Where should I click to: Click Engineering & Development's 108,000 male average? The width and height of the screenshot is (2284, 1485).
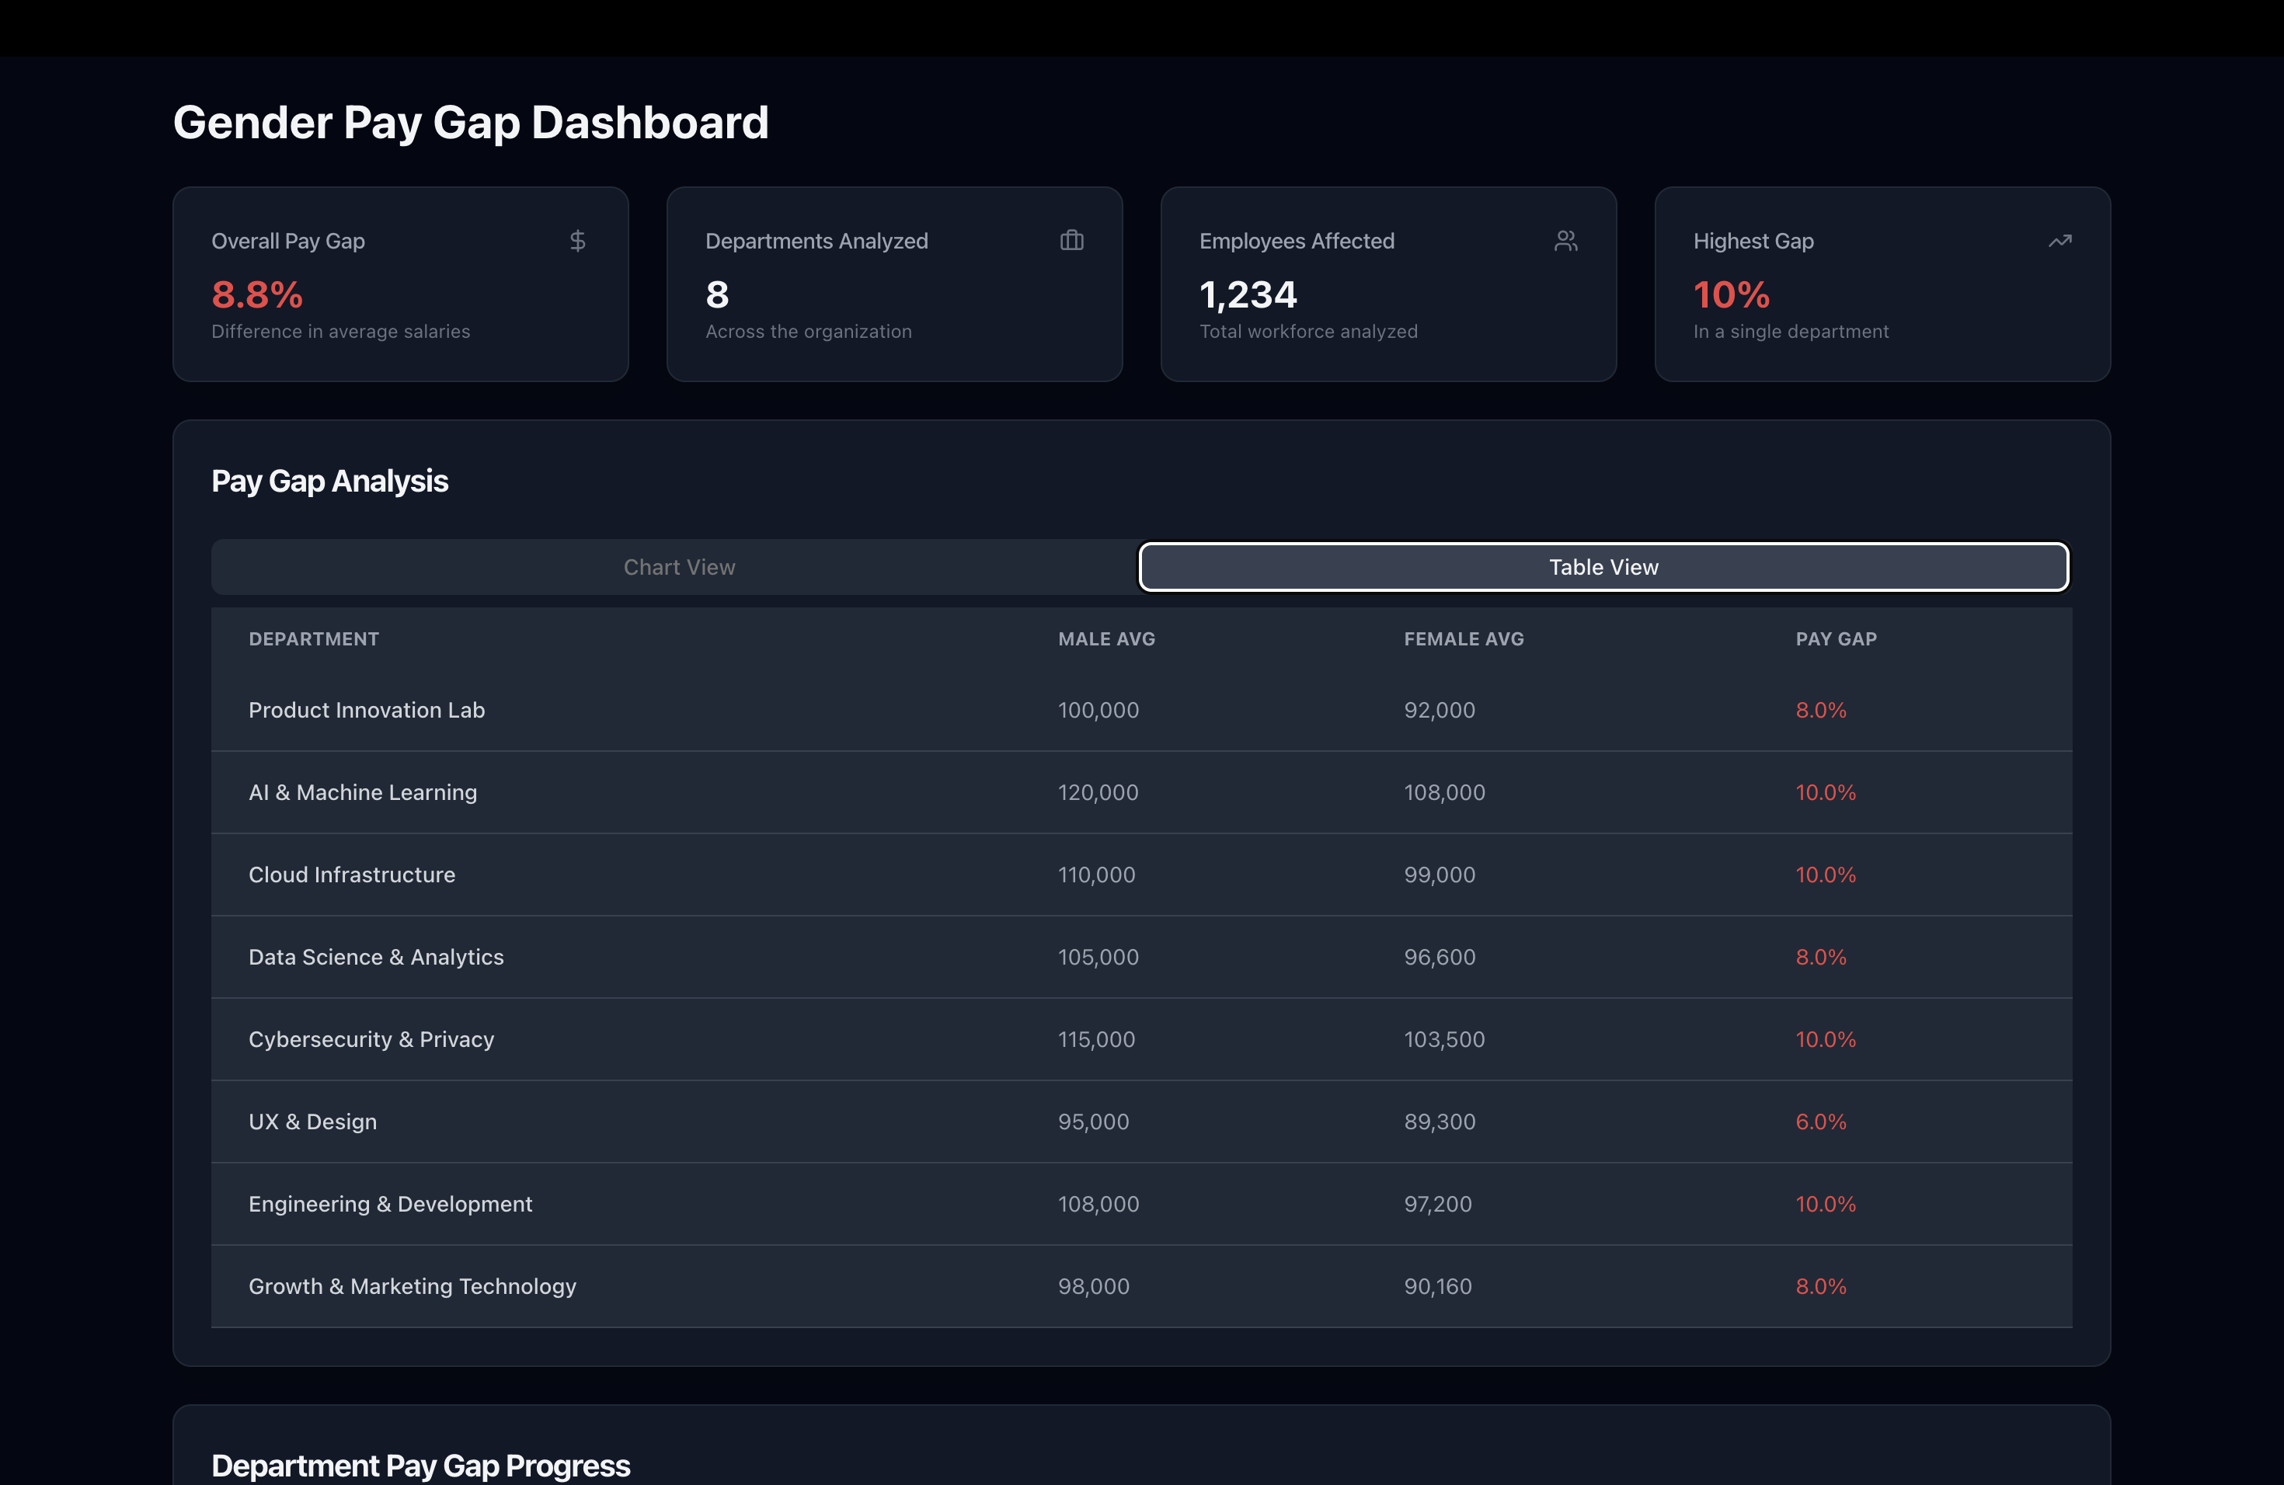click(1098, 1204)
